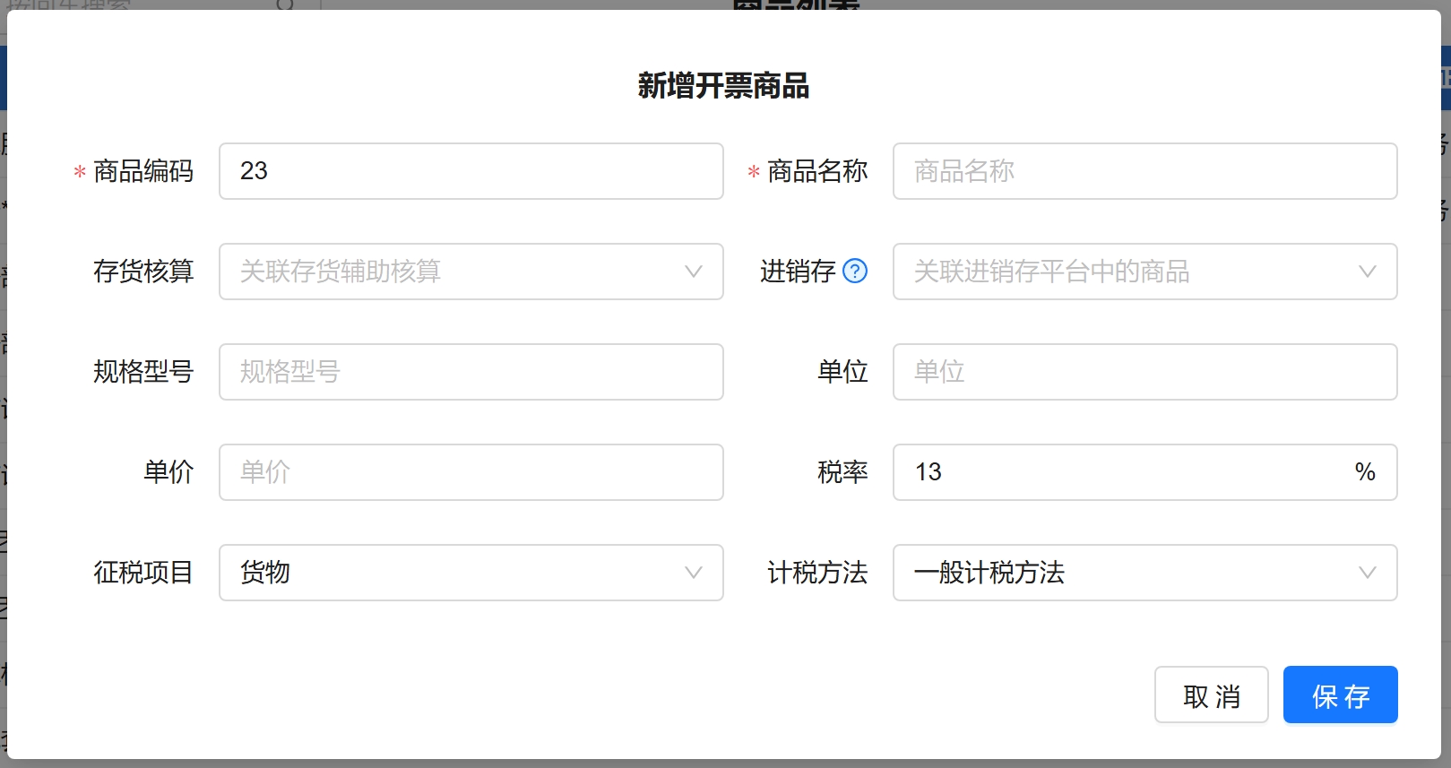Focus the 单价 price input
This screenshot has width=1451, height=768.
point(471,472)
